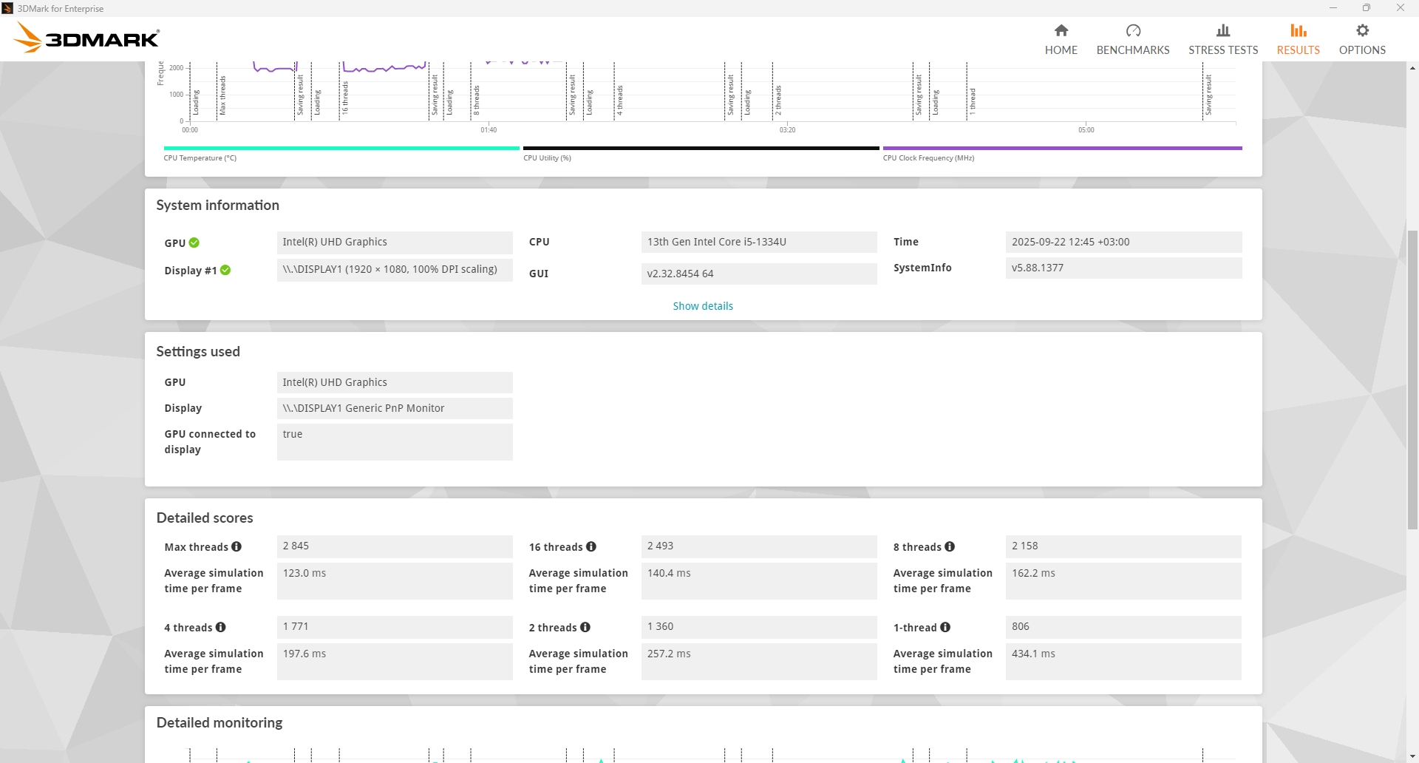Click the 05:00 time label on the chart axis
Viewport: 1419px width, 763px height.
(1086, 130)
